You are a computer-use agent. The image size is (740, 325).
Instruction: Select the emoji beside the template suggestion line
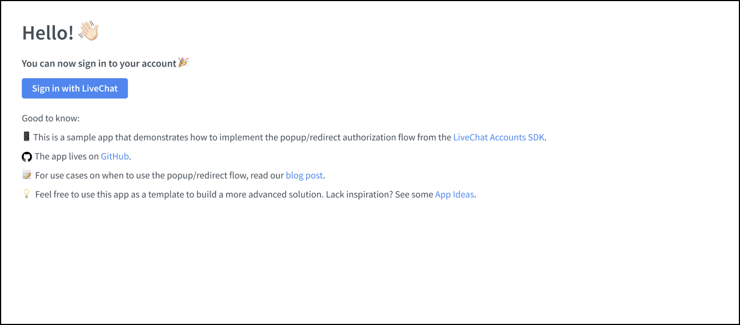pos(27,194)
